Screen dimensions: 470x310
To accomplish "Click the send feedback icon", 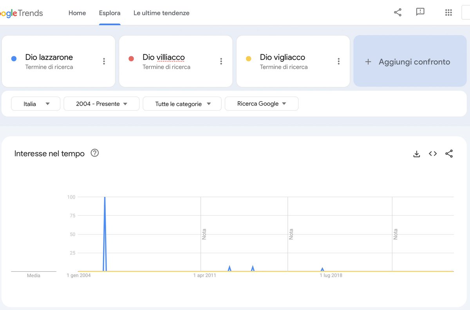I will (x=420, y=12).
